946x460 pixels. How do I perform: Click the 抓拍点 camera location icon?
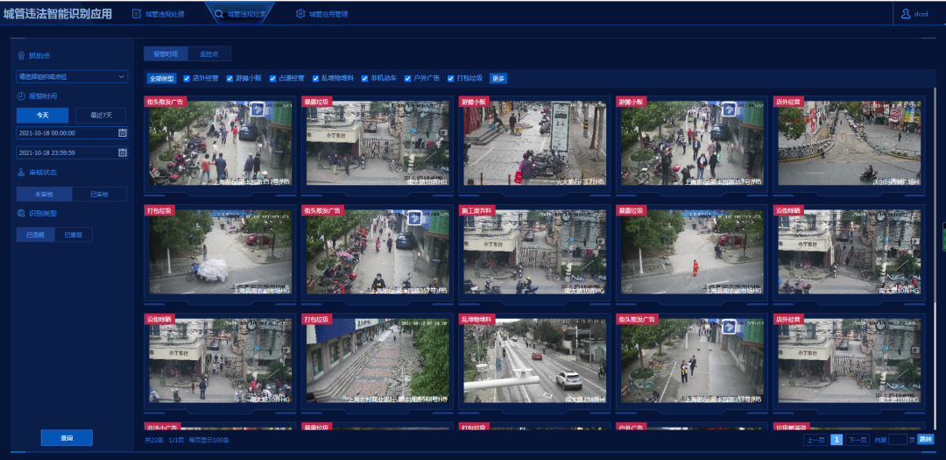(x=21, y=55)
